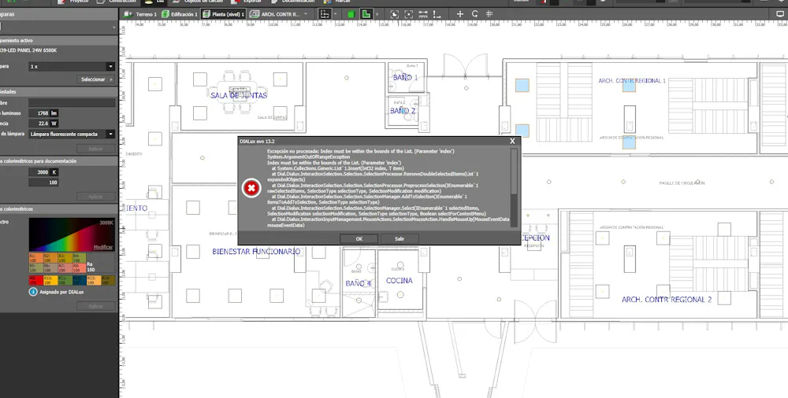Click the COCINA room label
Screen dimensions: 788x398
click(x=399, y=281)
